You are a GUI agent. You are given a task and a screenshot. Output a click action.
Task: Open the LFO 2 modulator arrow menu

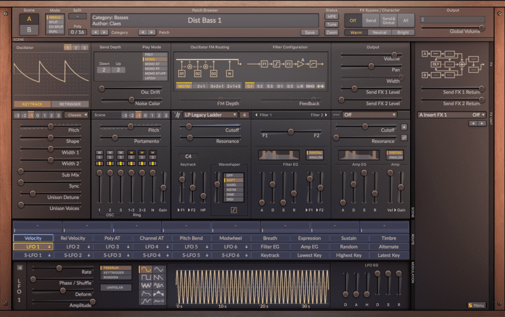pyautogui.click(x=89, y=247)
